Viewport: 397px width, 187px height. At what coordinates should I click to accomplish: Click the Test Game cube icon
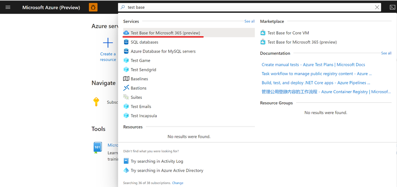[126, 60]
